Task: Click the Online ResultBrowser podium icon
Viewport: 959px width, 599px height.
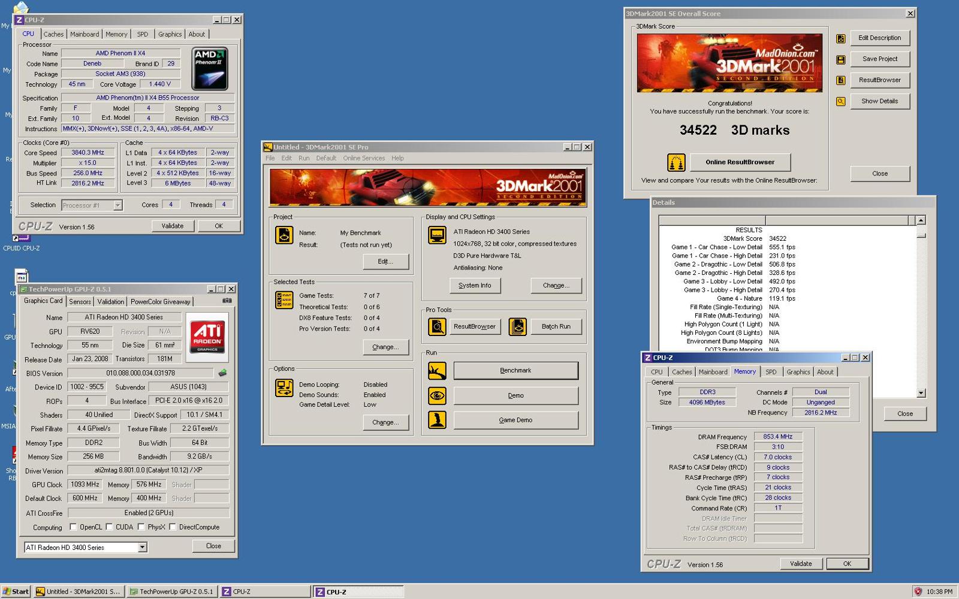Action: point(676,162)
